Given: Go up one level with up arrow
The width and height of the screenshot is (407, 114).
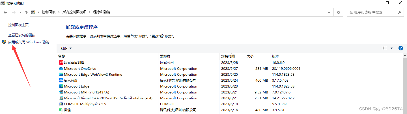Looking at the screenshot, I should (x=26, y=12).
